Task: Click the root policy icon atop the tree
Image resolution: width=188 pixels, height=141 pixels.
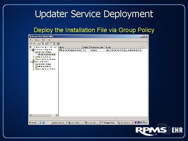Action: (31, 47)
